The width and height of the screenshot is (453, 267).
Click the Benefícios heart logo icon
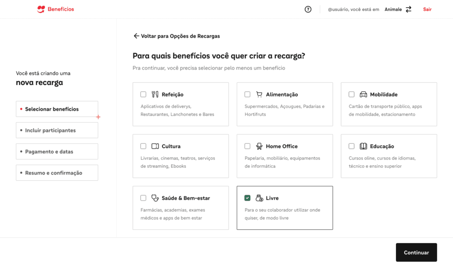click(x=41, y=9)
